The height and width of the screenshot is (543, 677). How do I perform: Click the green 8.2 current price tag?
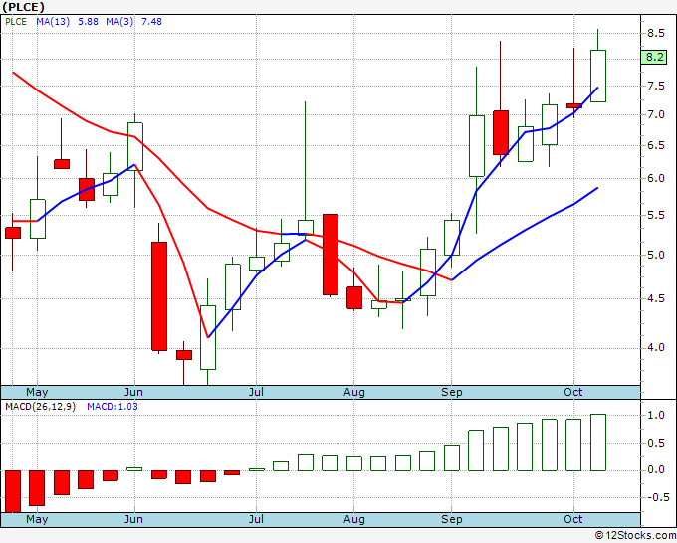point(654,57)
